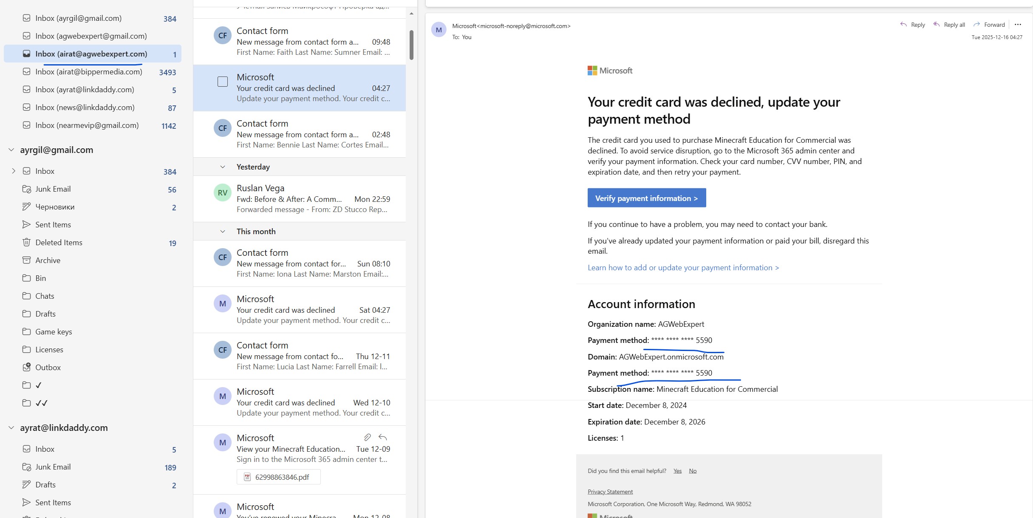Open Ruslan Vega forwarded email
1033x518 pixels.
pos(299,198)
